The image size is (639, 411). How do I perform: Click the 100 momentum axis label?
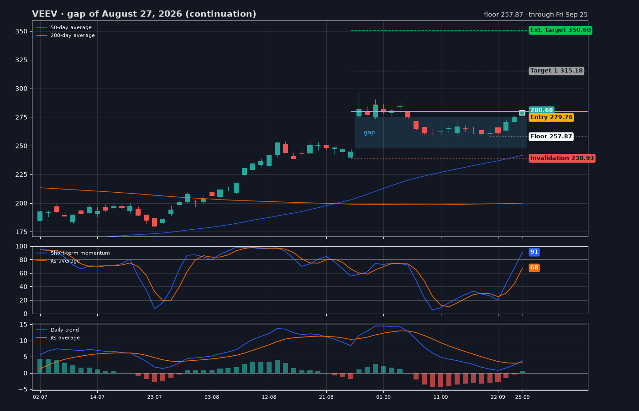(21, 247)
